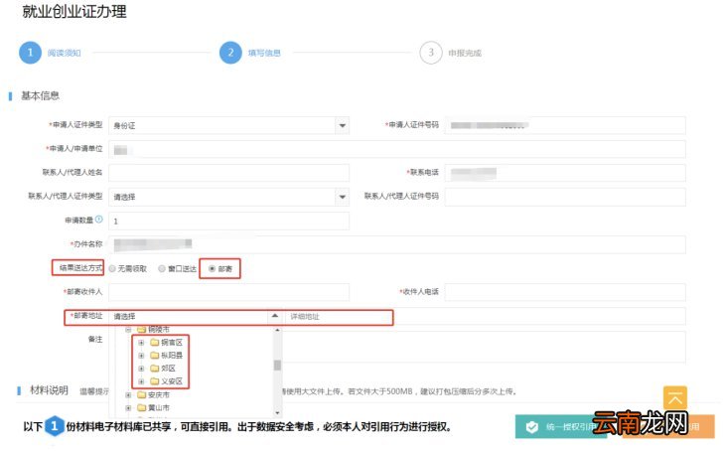
Task: Select the 无需领取 radio option
Action: pos(112,268)
